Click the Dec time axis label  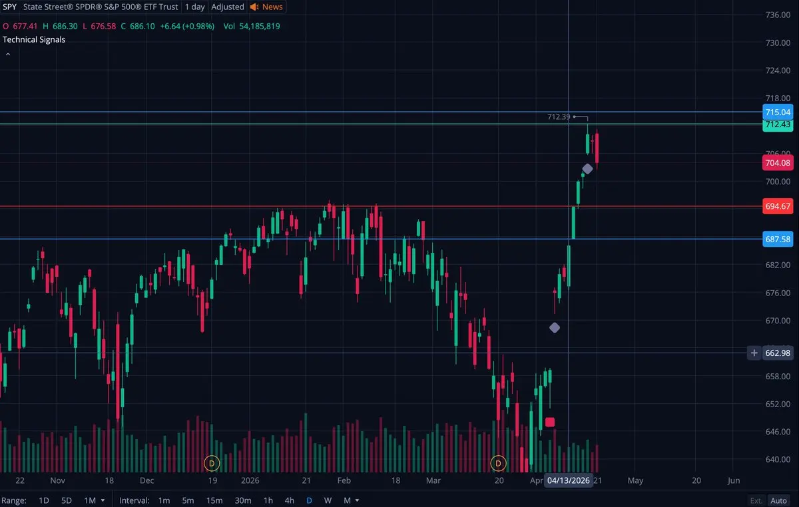(147, 480)
